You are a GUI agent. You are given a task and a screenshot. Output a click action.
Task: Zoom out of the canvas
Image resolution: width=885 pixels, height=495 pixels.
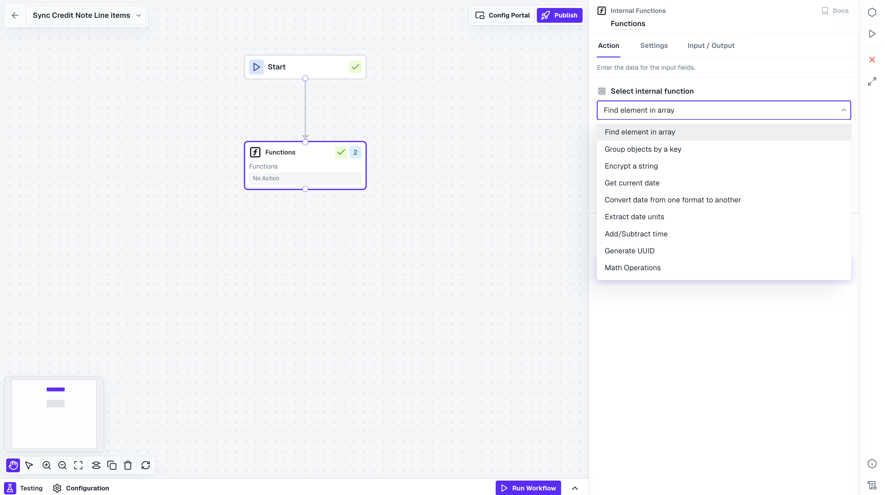pos(62,465)
